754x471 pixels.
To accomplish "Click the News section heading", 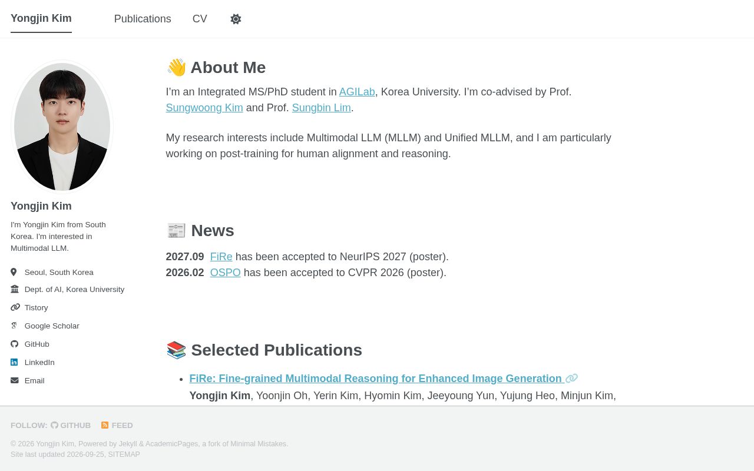I will point(200,231).
